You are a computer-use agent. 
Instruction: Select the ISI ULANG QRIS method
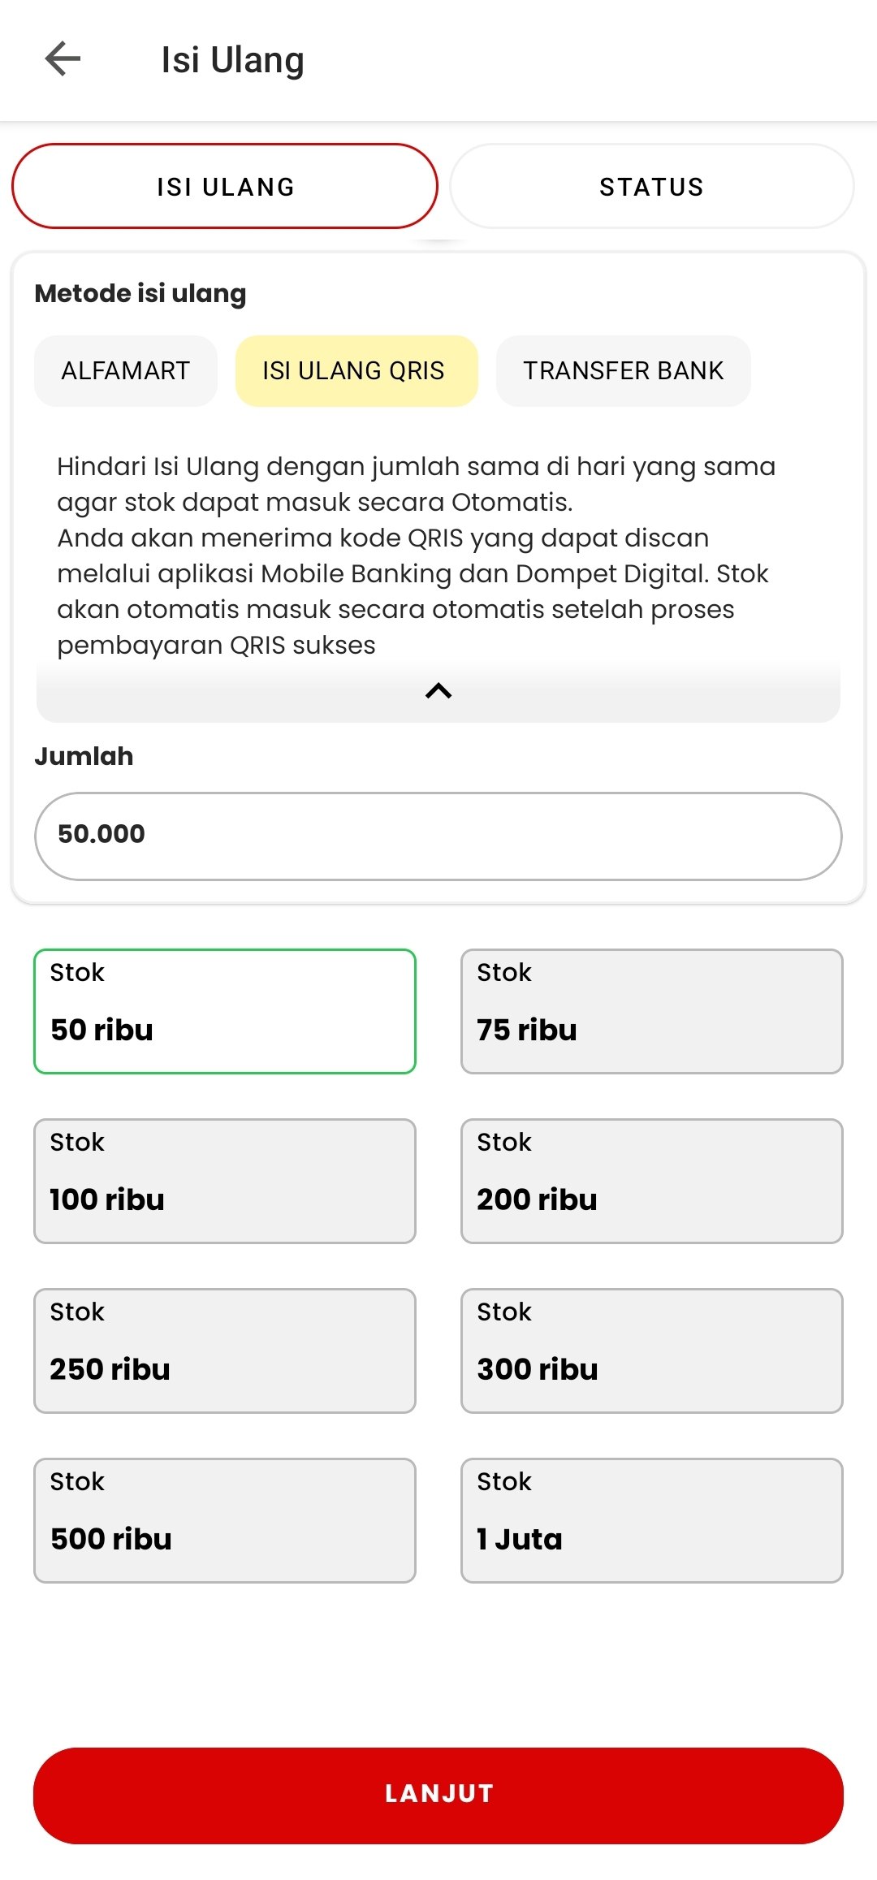point(355,370)
